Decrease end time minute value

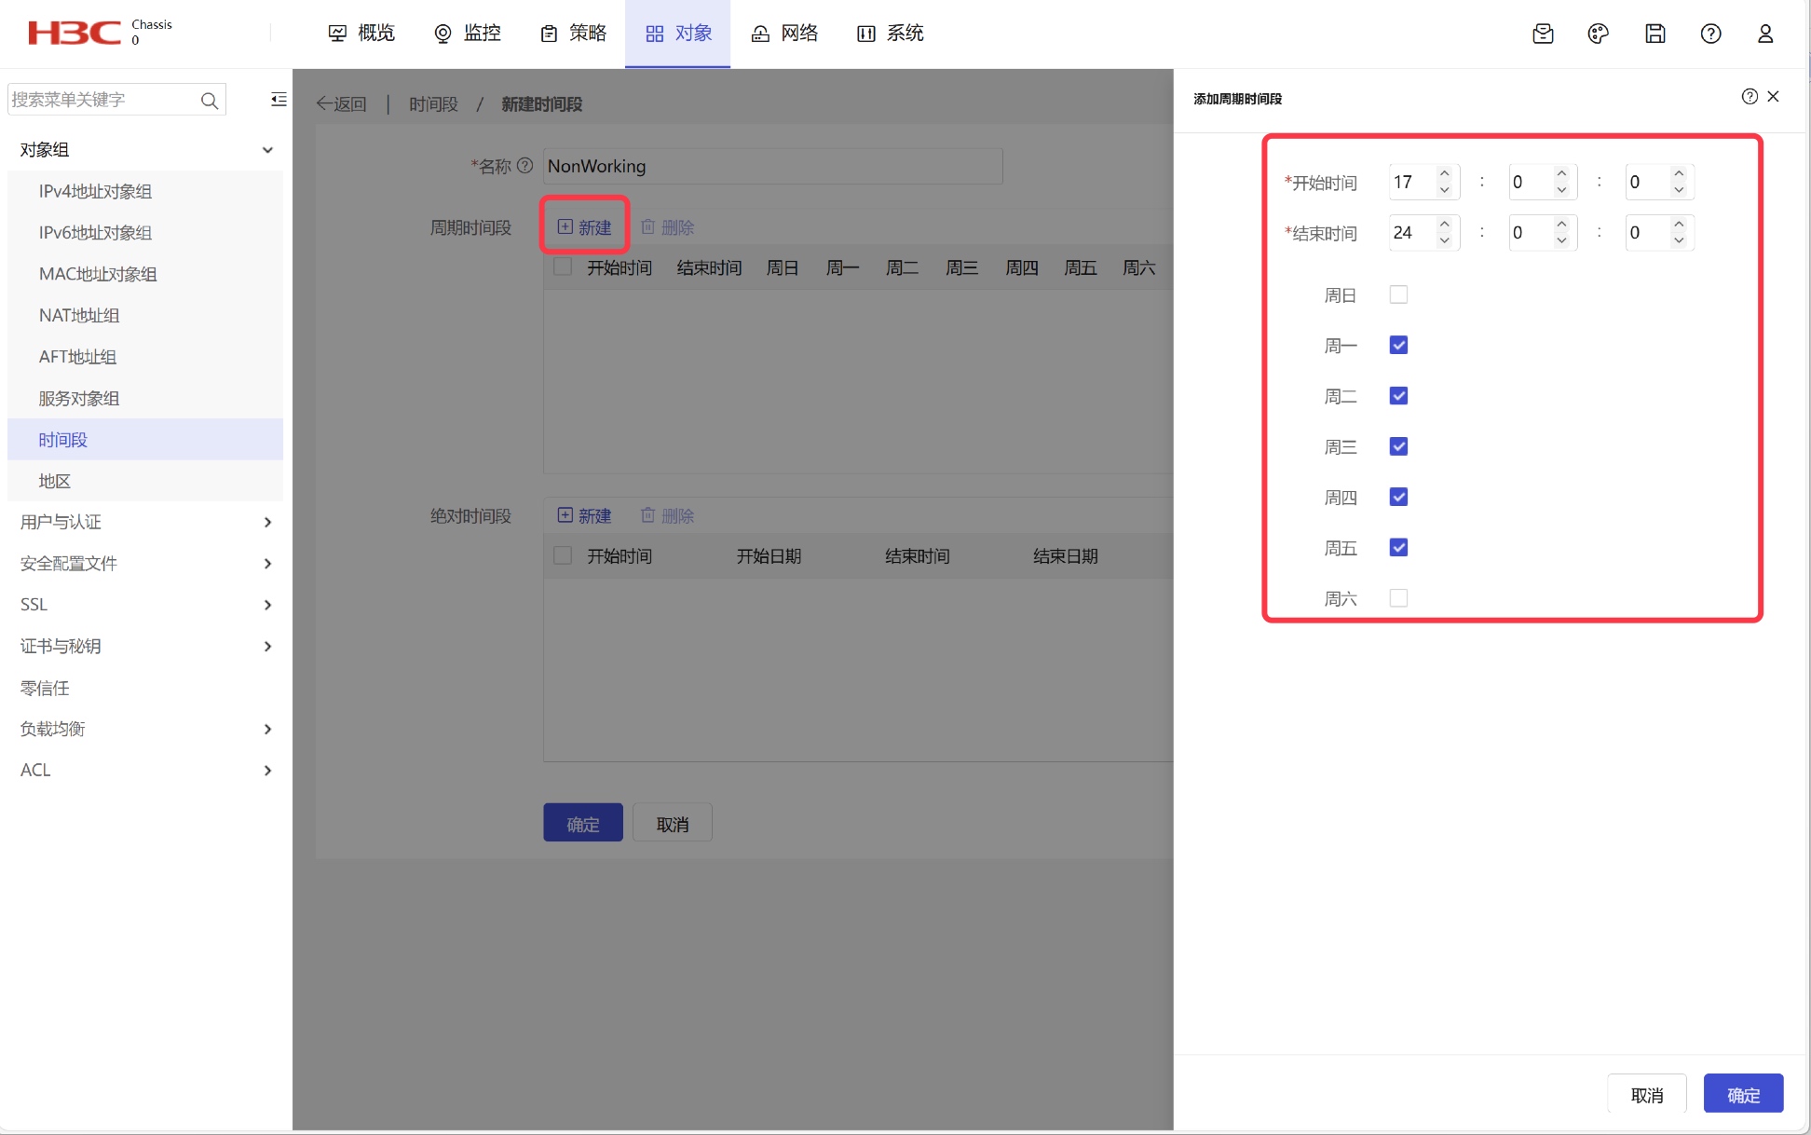click(1561, 239)
